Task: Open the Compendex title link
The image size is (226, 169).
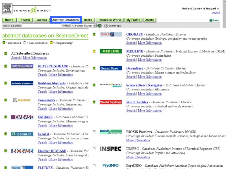Action: tap(46, 100)
